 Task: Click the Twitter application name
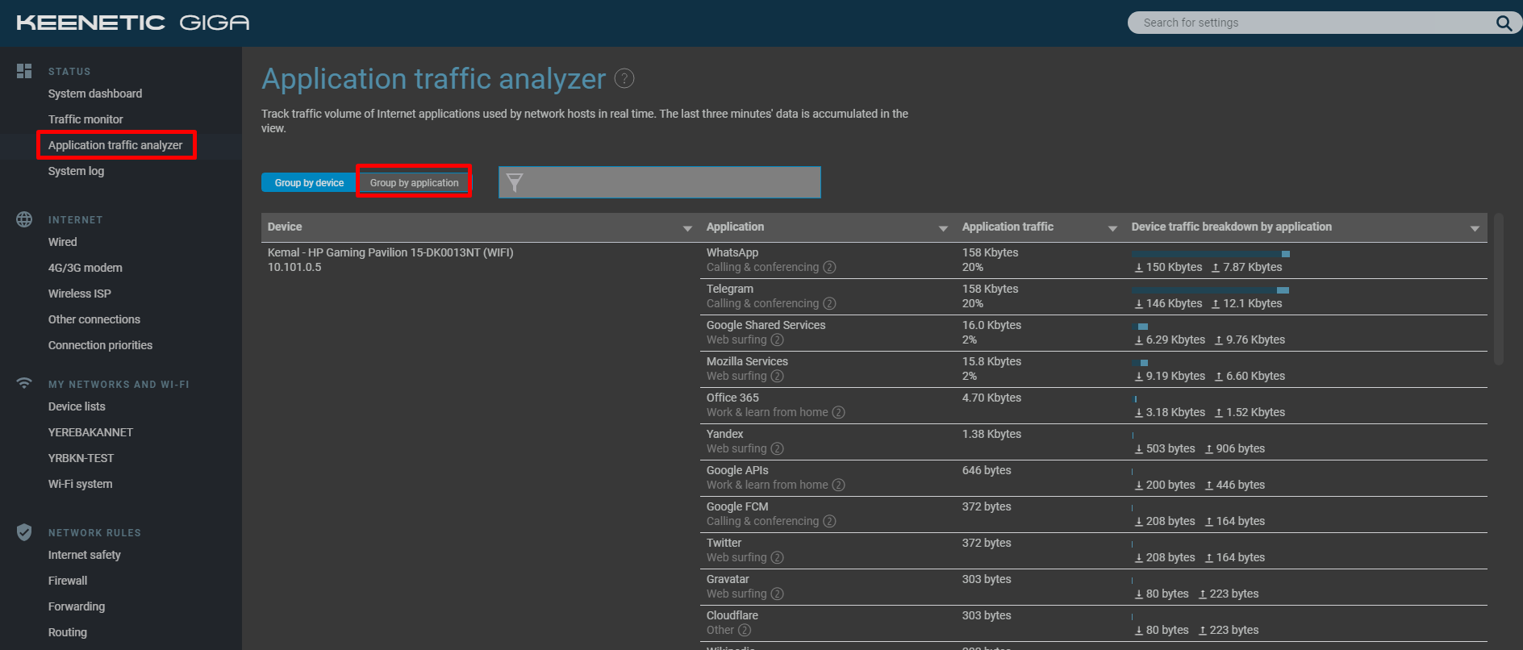coord(724,543)
